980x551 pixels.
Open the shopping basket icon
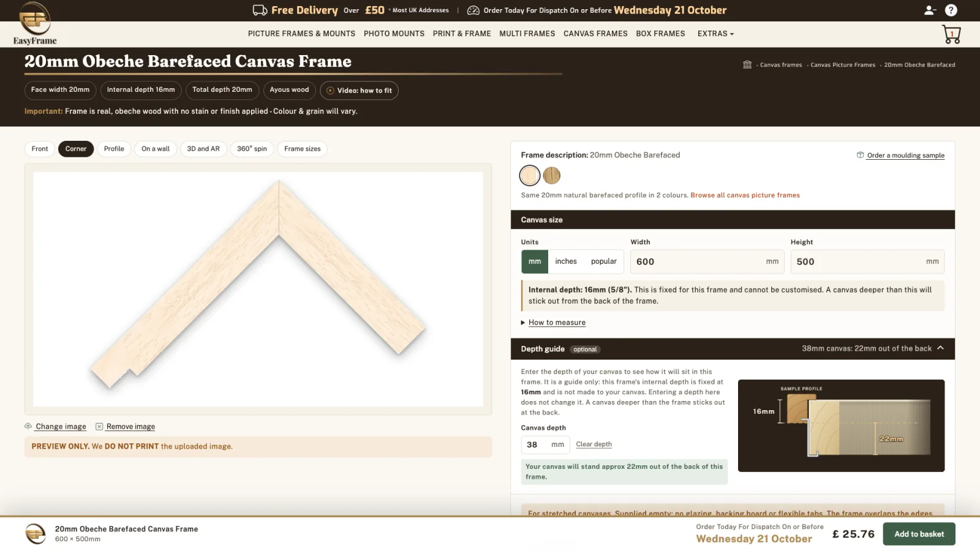click(x=951, y=34)
